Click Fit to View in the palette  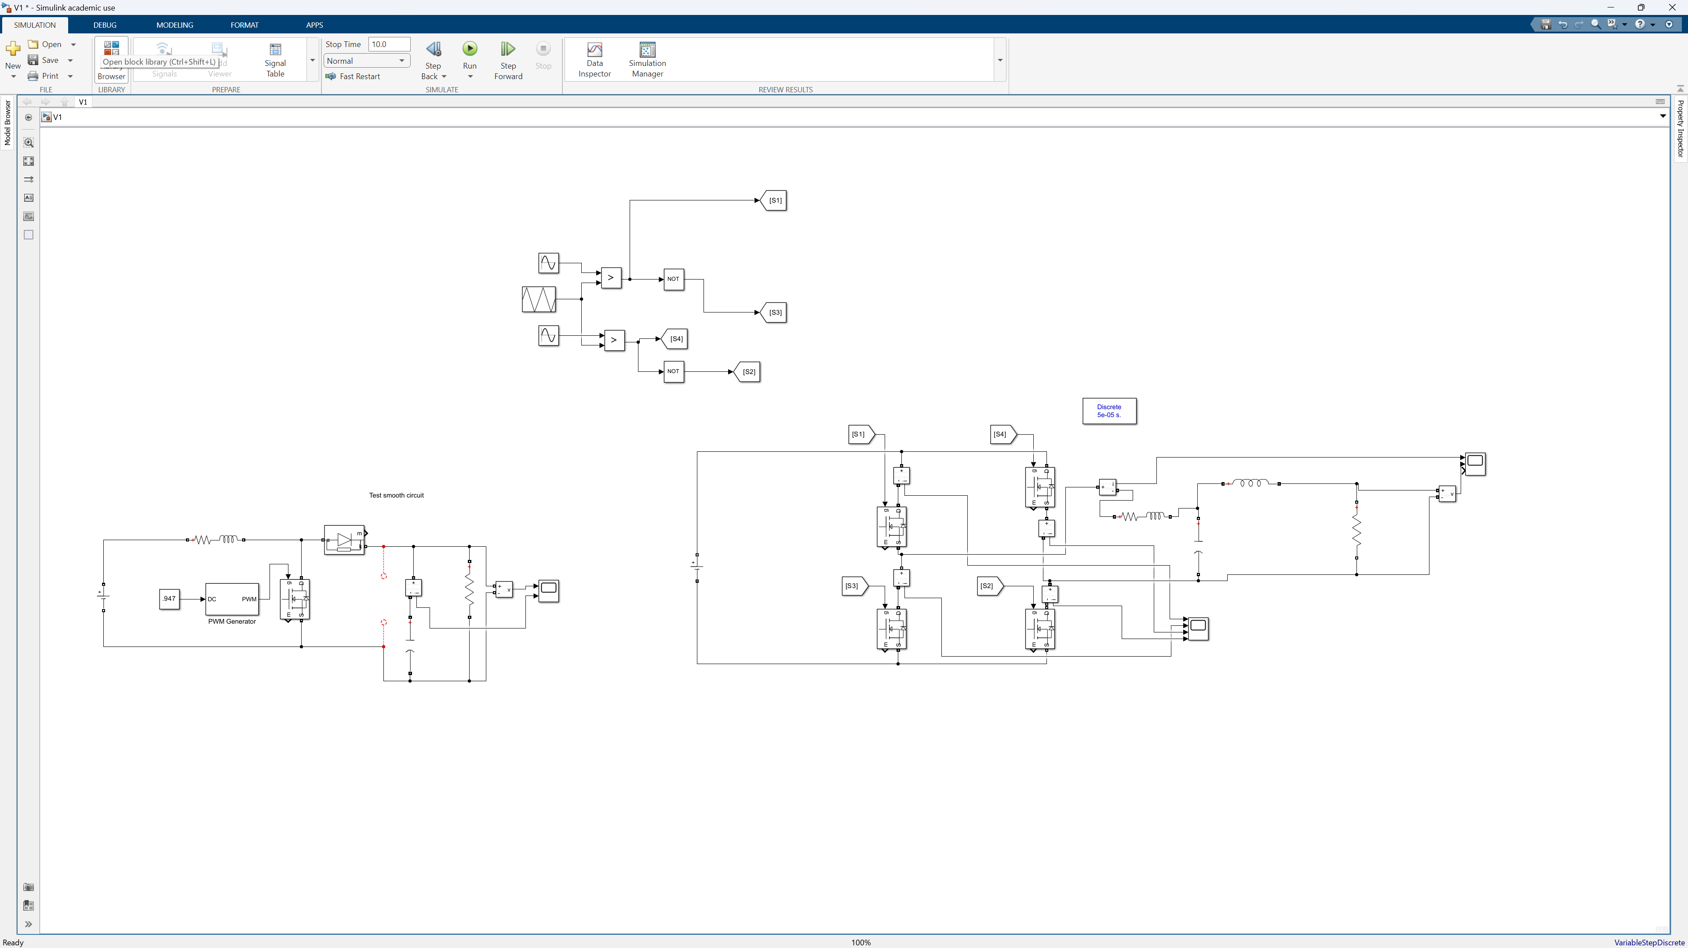point(28,161)
